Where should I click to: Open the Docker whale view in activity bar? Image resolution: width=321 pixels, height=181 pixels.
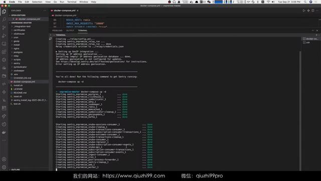click(x=4, y=132)
